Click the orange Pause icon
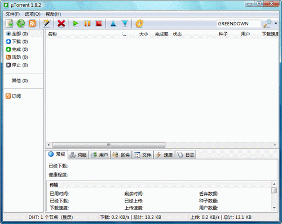Screen dimensions: 282x224 (x=87, y=24)
